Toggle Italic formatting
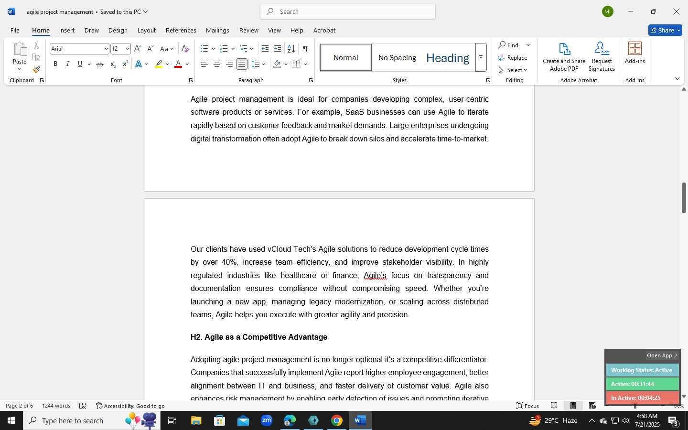Image resolution: width=688 pixels, height=430 pixels. point(68,64)
